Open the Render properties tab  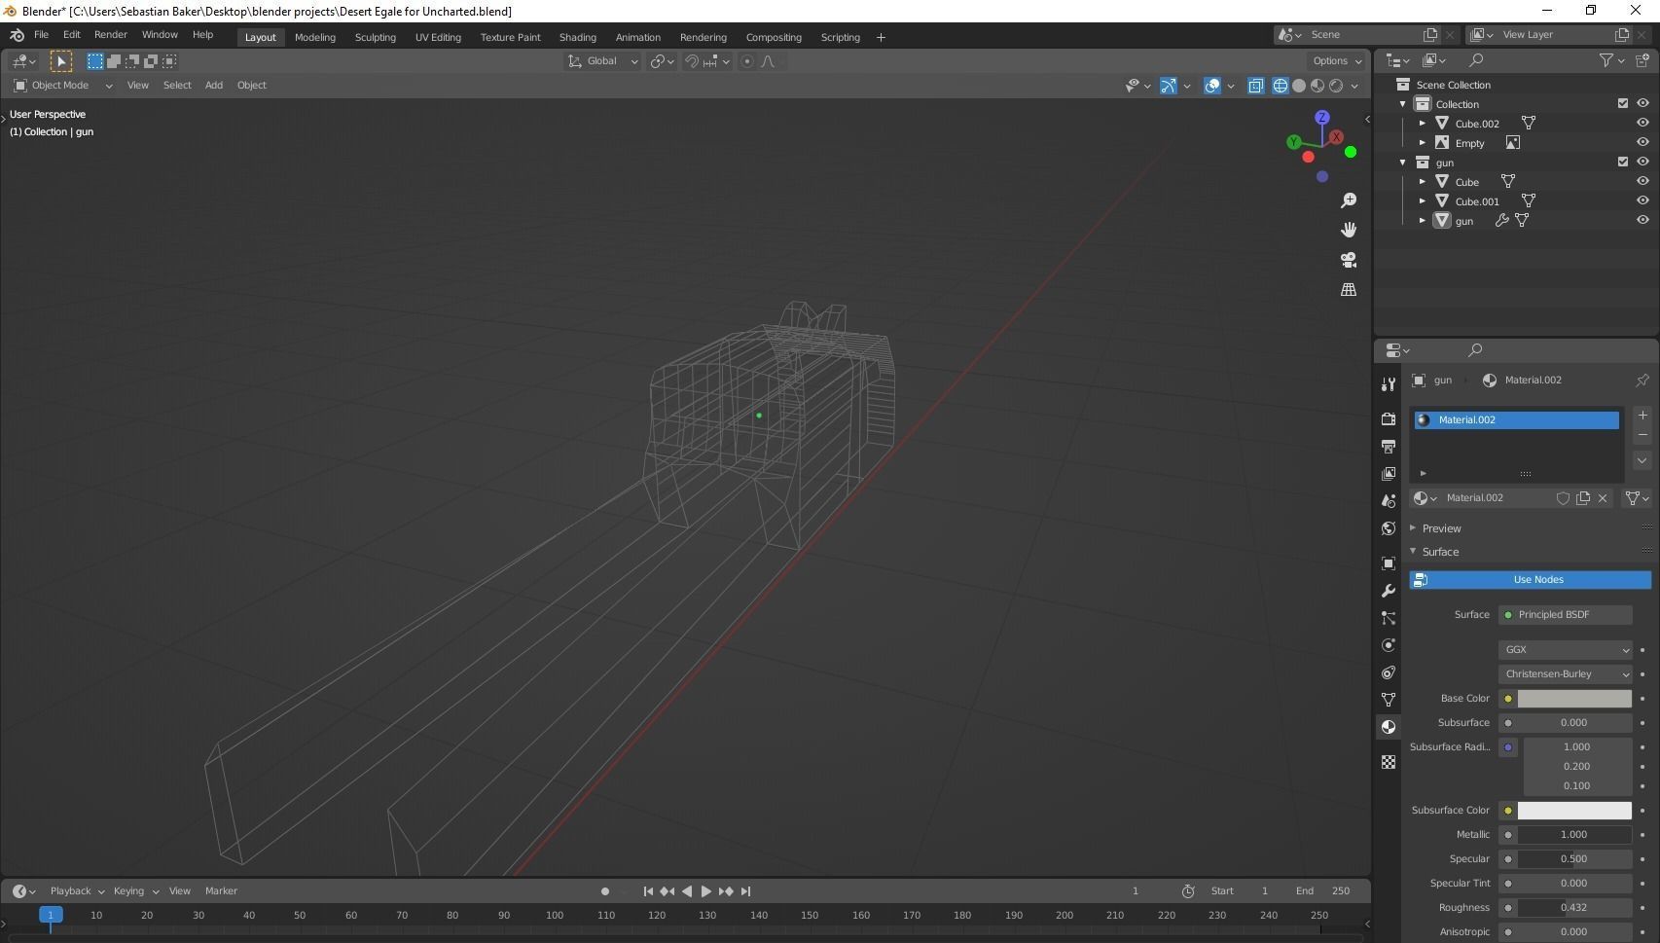[1389, 418]
